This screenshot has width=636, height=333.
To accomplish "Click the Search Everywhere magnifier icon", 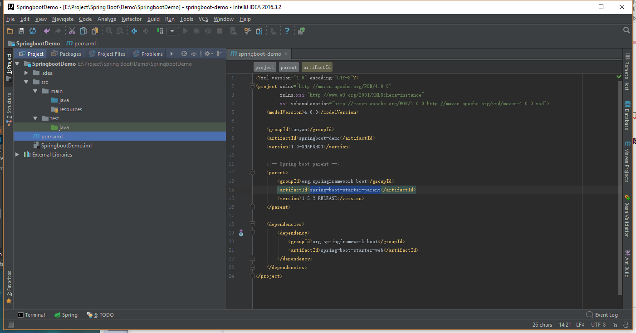I will (626, 30).
